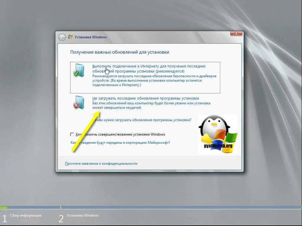Tick the checkbox for совершенствованию установки Windows

pyautogui.click(x=72, y=134)
